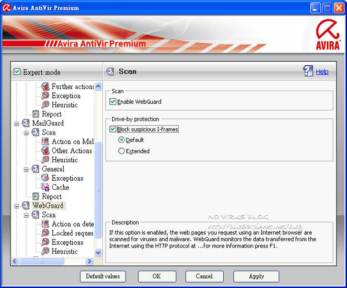The image size is (347, 288).
Task: Collapse the Scan node under MailGuard
Action: pos(27,133)
